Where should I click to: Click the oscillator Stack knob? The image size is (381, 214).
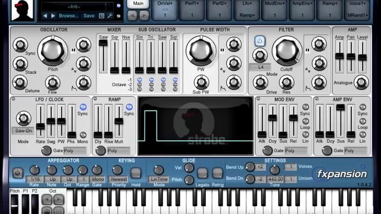click(x=20, y=64)
